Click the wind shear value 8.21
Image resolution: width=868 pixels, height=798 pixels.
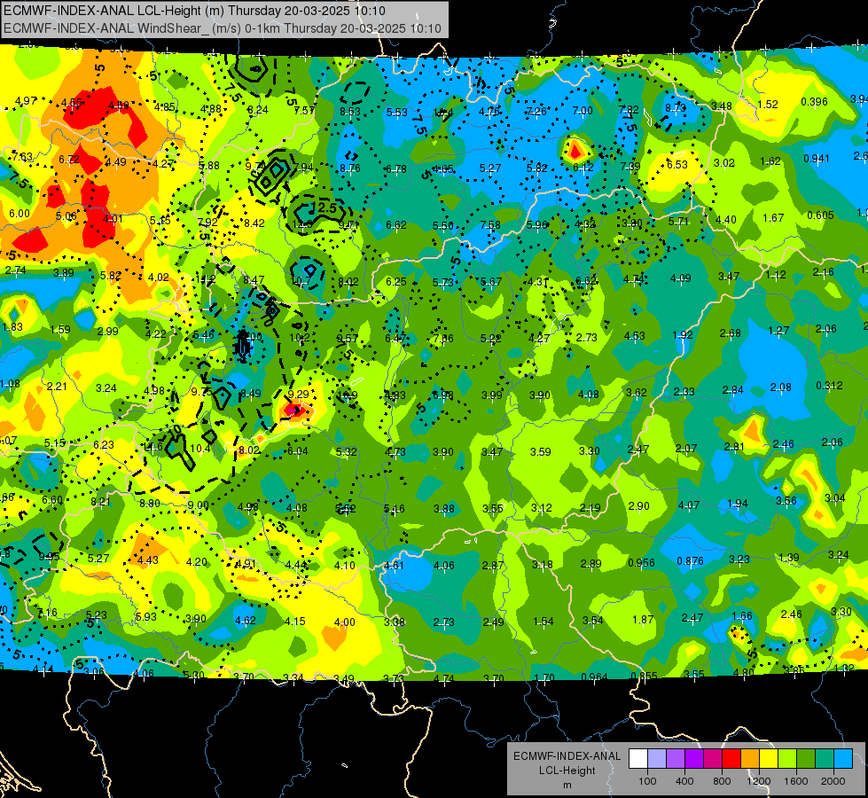100,502
